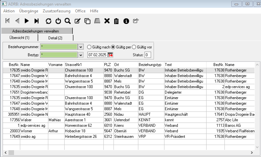Expand the Beziehungsnummer dropdown
The width and height of the screenshot is (261, 157).
coord(81,47)
